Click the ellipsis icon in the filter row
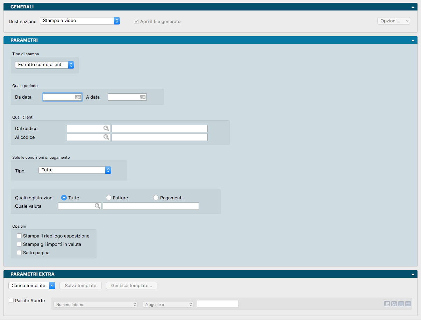The height and width of the screenshot is (320, 421). coord(401,304)
